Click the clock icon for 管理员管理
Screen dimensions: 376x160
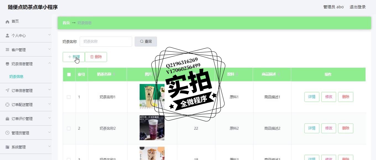point(7,133)
